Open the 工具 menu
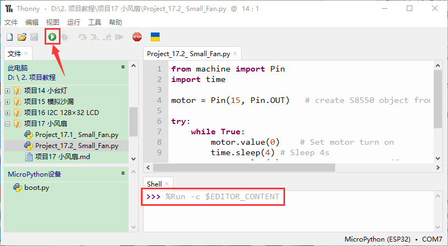The image size is (448, 246). pyautogui.click(x=95, y=22)
